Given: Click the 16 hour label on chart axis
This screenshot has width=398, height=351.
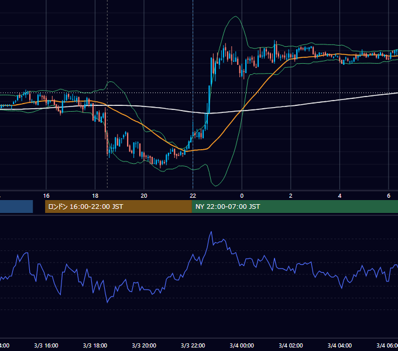Looking at the screenshot, I should point(46,196).
